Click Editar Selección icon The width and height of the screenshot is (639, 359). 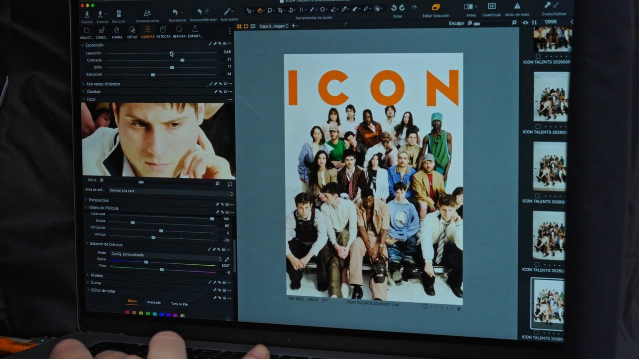436,7
